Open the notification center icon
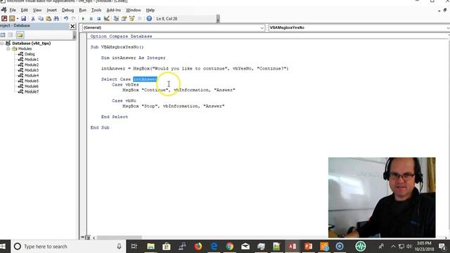 [x=442, y=247]
